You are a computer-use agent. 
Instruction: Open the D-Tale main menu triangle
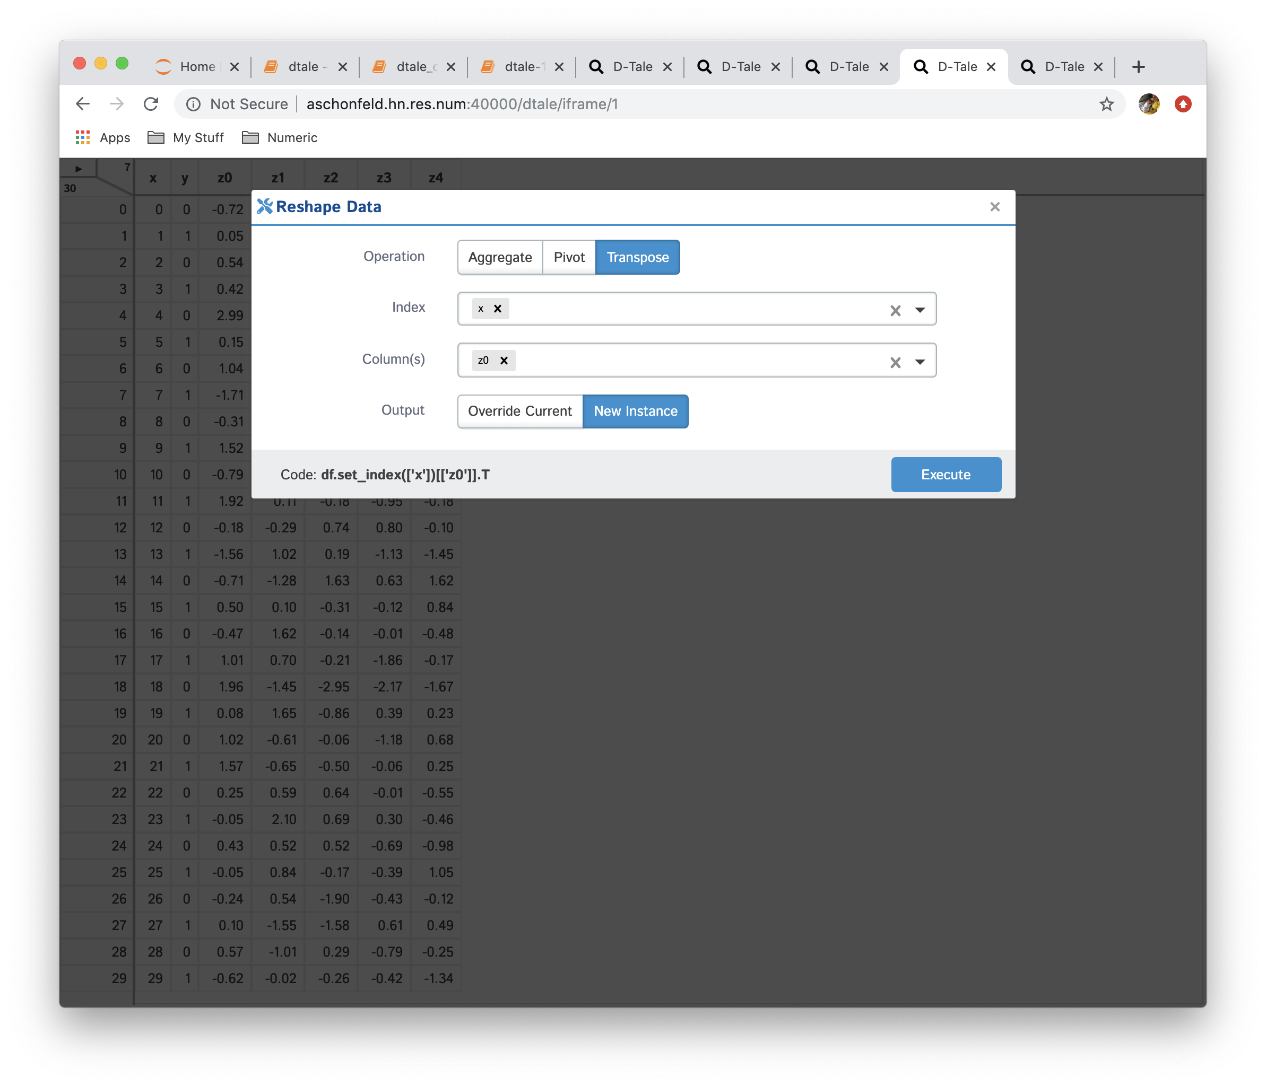(78, 169)
